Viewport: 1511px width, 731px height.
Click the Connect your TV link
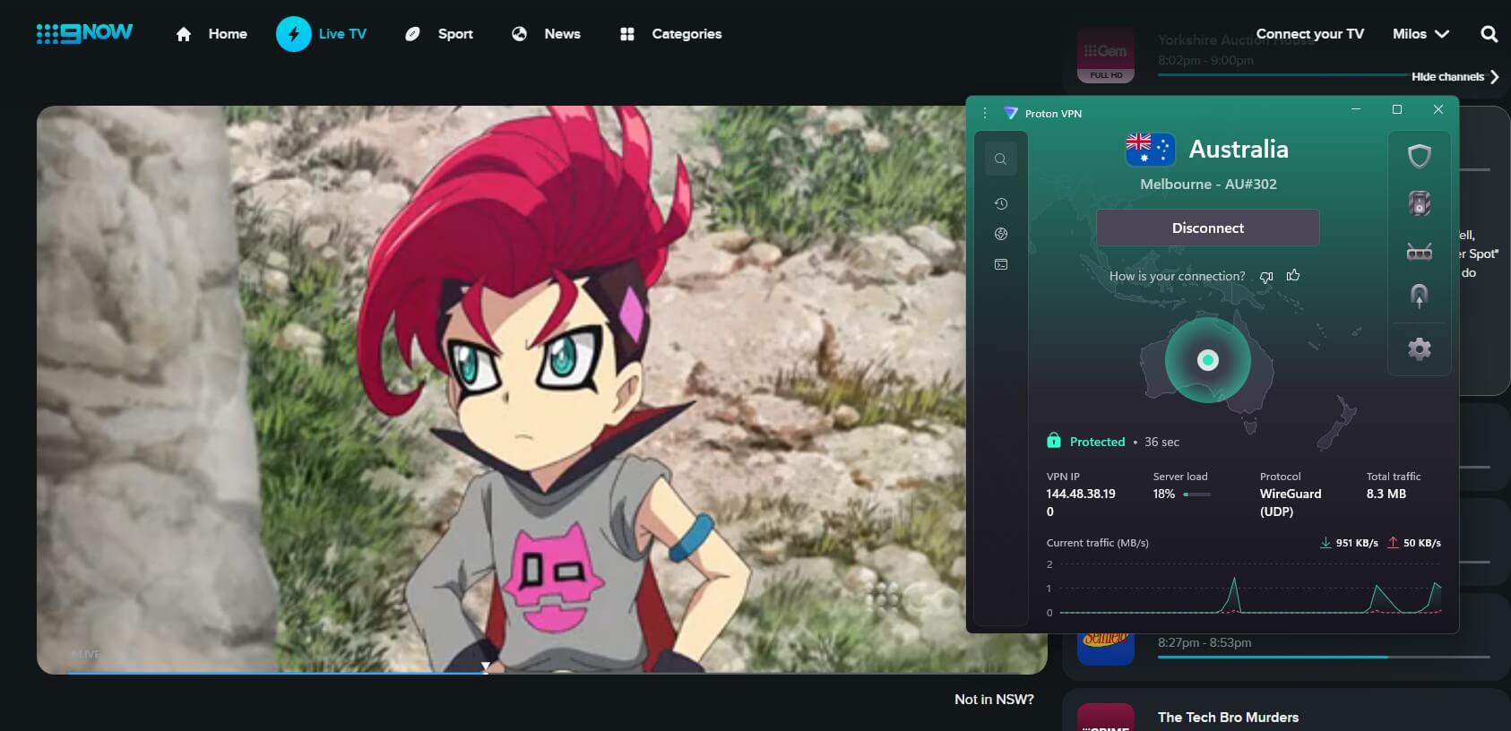(1309, 34)
